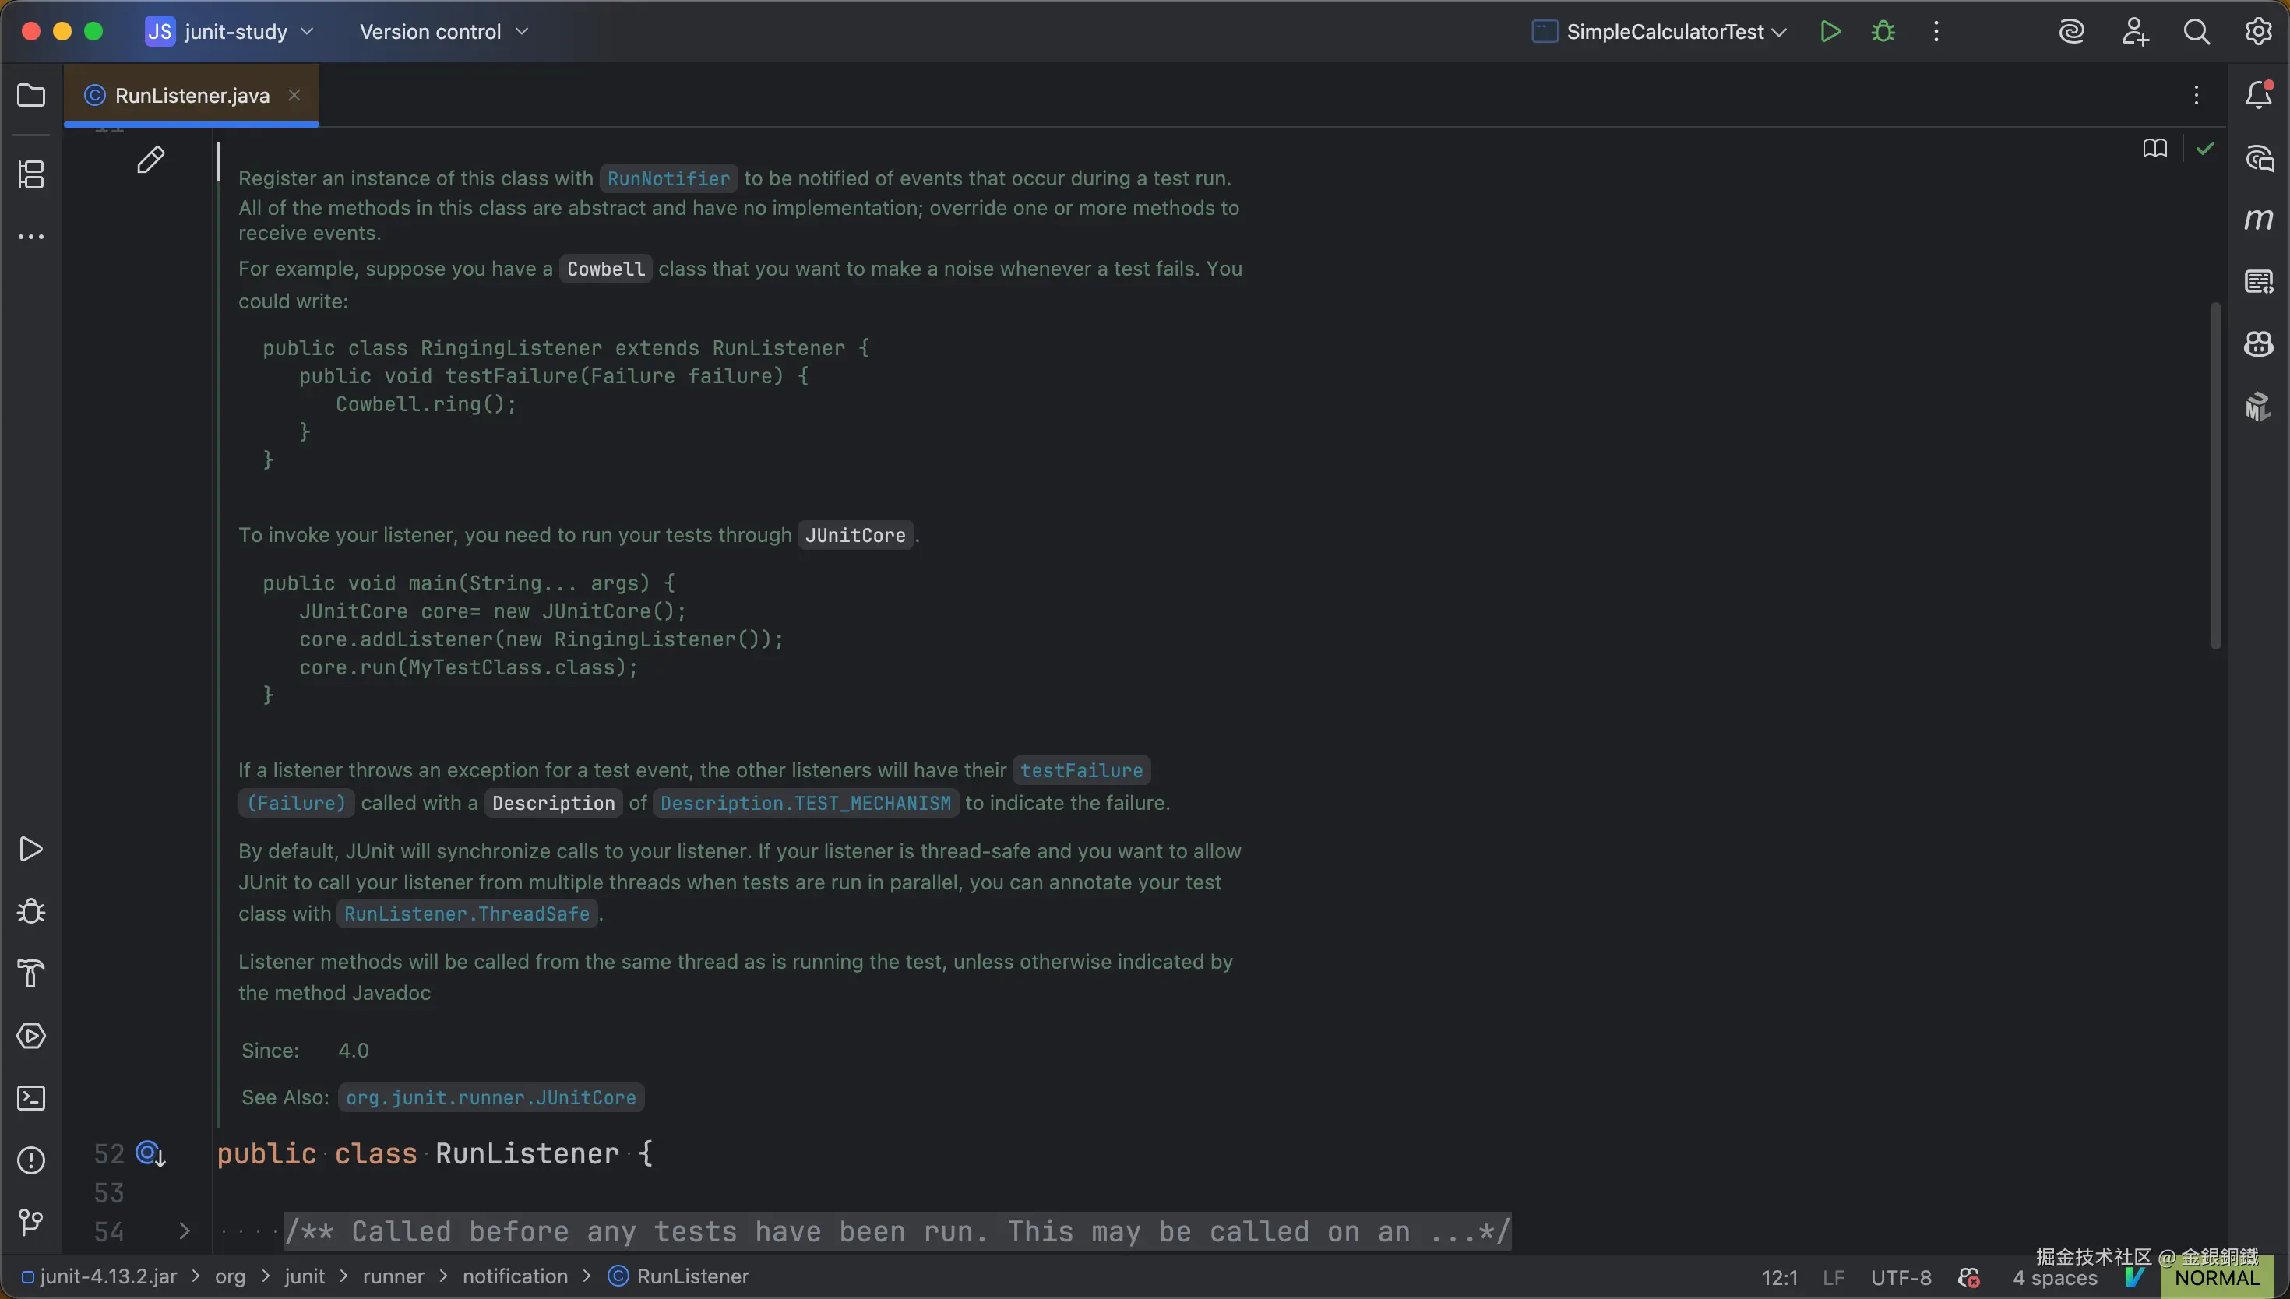2290x1299 pixels.
Task: Run SimpleCalculatorTest with the play button
Action: [x=1830, y=32]
